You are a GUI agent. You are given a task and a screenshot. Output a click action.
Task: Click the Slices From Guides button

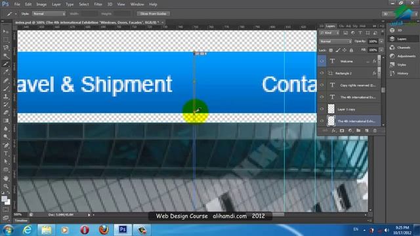click(x=153, y=14)
